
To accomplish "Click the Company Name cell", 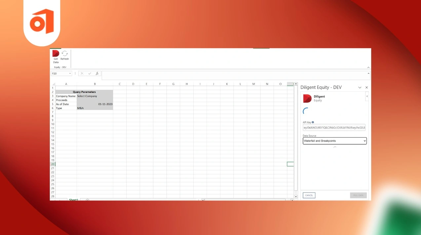I will click(66, 96).
